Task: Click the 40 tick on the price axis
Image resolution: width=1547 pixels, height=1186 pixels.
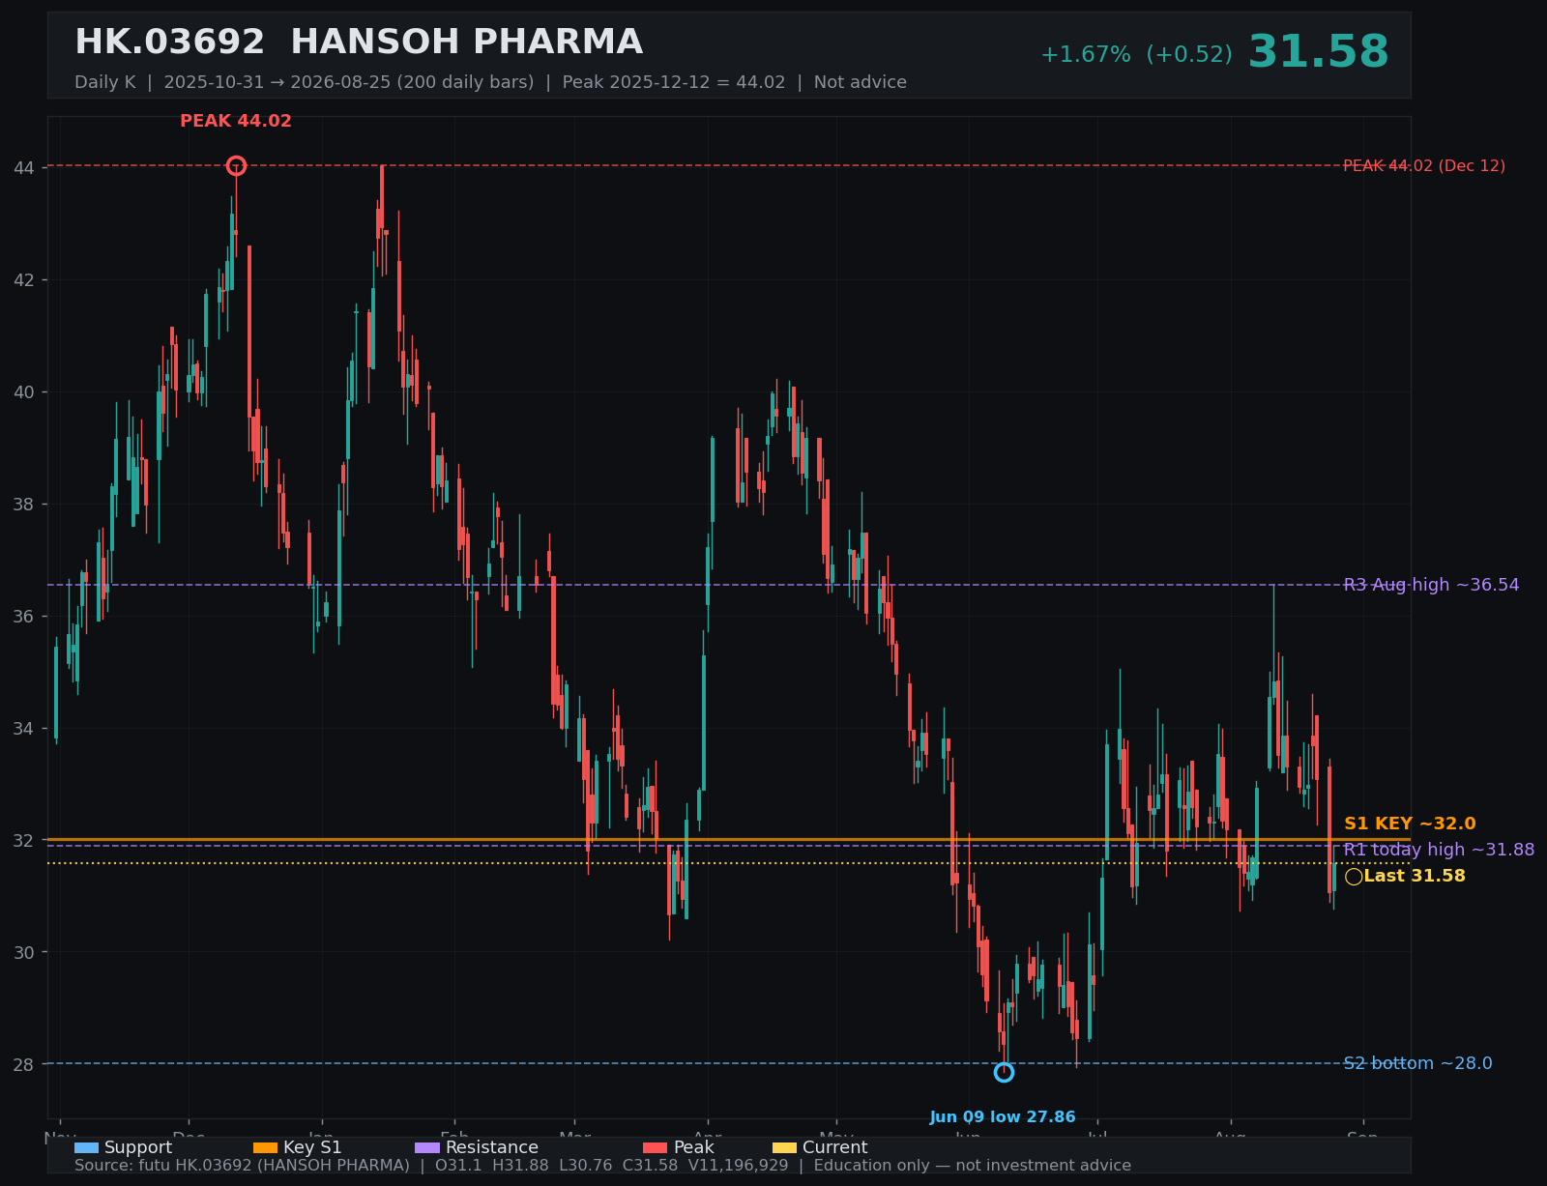Action: 23,392
